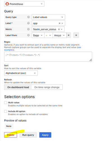Click the Apply button
Screen dimensions: 102x141
(45, 135)
